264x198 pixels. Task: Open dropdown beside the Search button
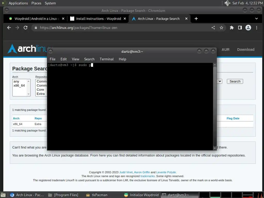[x=219, y=81]
